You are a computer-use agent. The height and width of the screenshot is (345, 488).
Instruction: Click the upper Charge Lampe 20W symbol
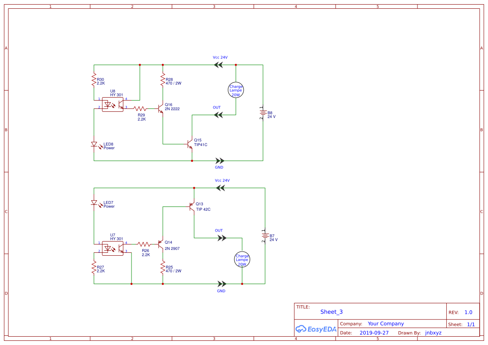tap(236, 90)
